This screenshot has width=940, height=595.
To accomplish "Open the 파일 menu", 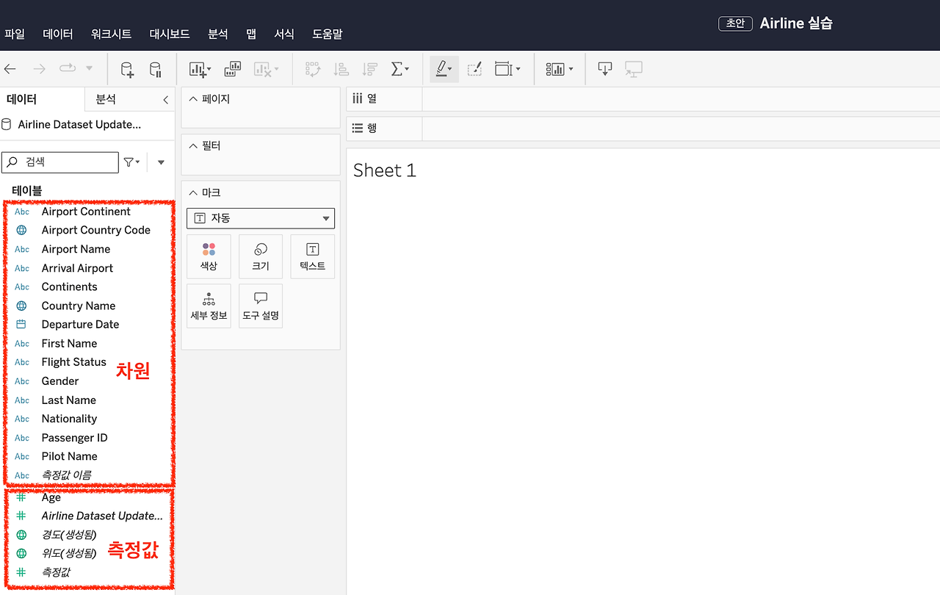I will [x=15, y=34].
